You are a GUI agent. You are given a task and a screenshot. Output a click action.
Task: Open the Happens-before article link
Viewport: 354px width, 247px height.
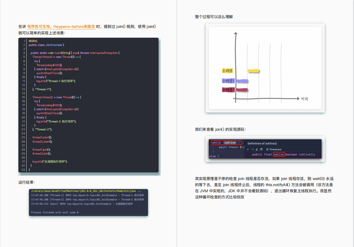(x=61, y=27)
